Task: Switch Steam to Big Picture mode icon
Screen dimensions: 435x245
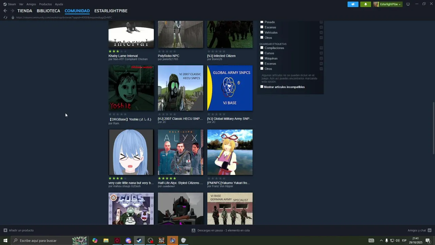Action: click(x=408, y=4)
